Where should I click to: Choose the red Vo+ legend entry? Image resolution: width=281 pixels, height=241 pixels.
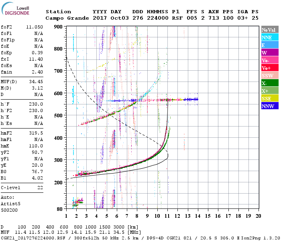[x=269, y=68]
